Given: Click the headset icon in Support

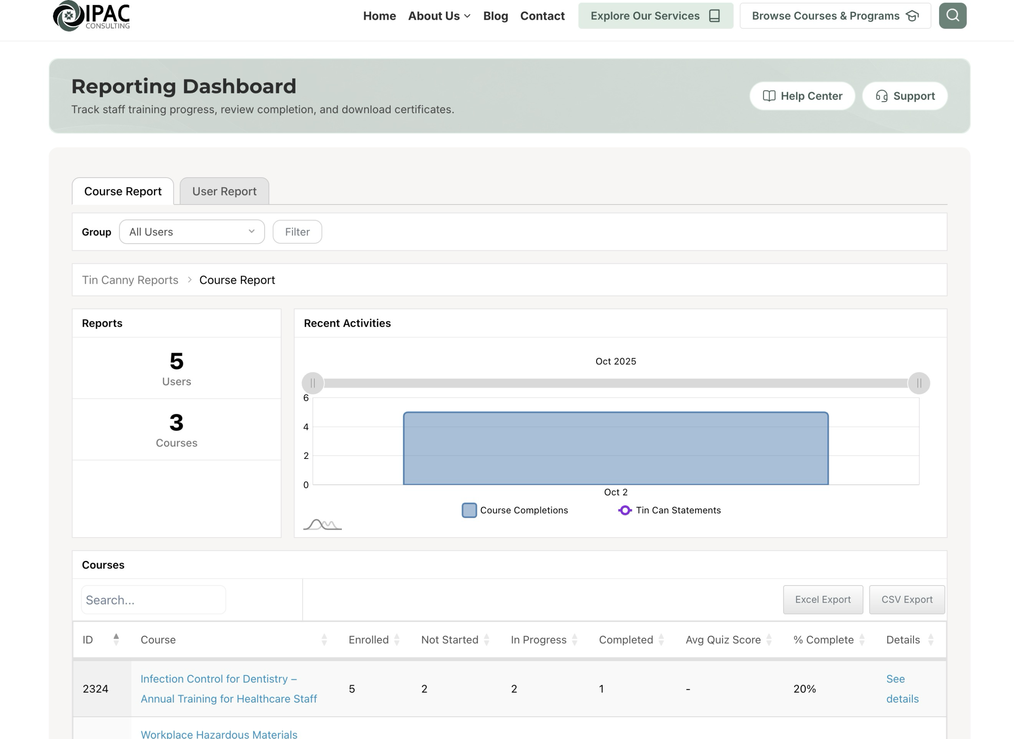Looking at the screenshot, I should click(x=881, y=96).
